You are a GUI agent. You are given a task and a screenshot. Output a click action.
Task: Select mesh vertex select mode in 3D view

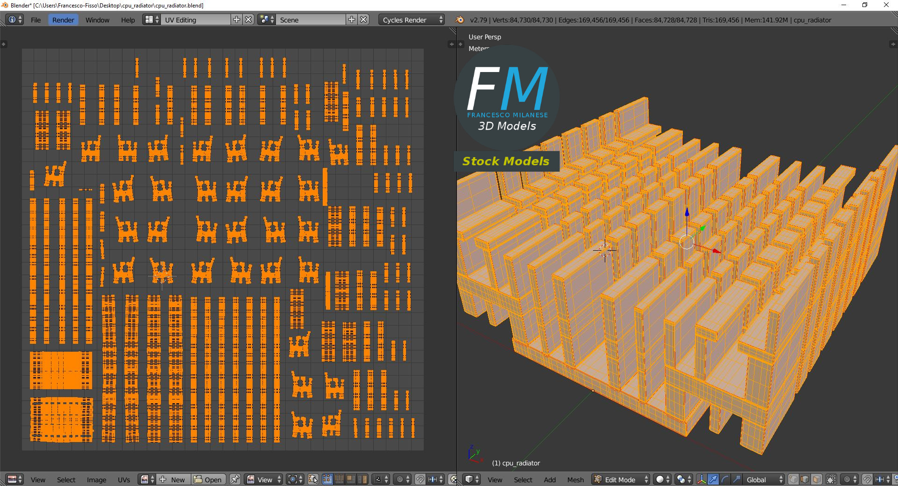point(793,479)
